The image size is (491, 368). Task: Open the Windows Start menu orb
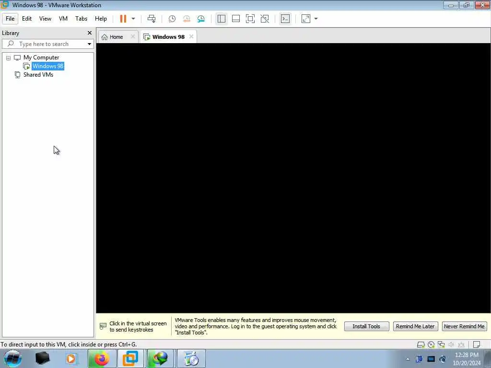(12, 358)
